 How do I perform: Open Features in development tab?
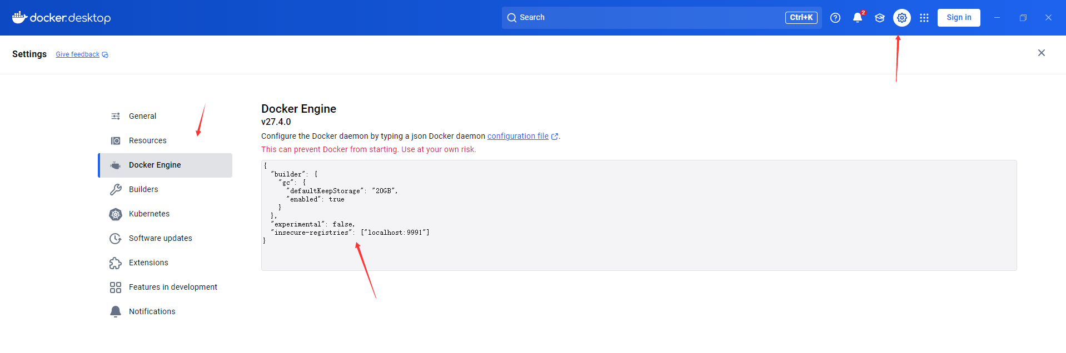click(165, 287)
